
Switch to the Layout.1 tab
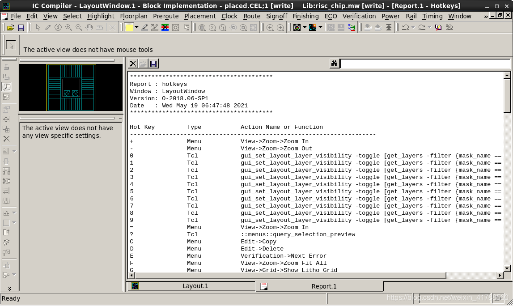coord(195,286)
